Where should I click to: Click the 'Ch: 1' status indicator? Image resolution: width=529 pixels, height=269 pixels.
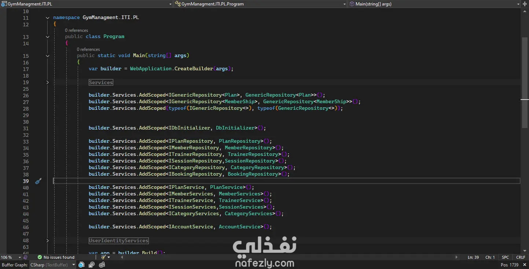click(x=490, y=257)
